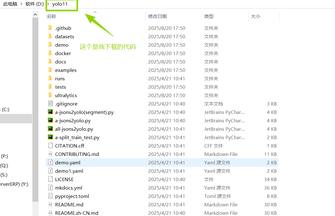Click Toml 源文件 type cell
The height and width of the screenshot is (216, 335).
218,196
